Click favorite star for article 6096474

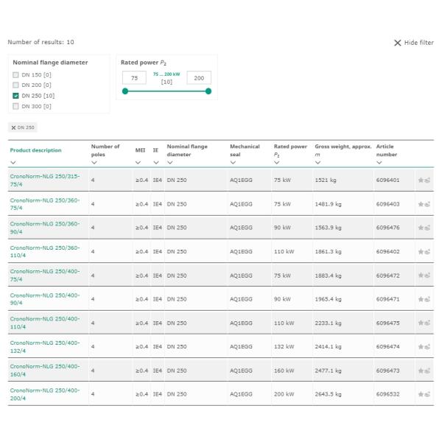(421, 346)
